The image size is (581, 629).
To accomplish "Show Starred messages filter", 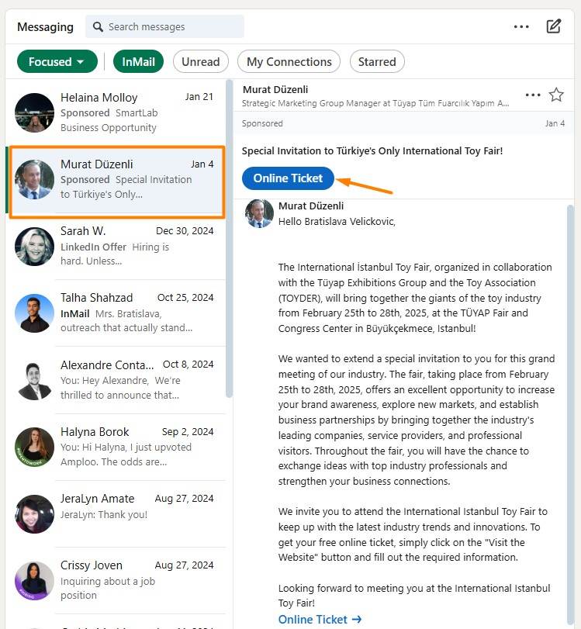I will coord(377,61).
